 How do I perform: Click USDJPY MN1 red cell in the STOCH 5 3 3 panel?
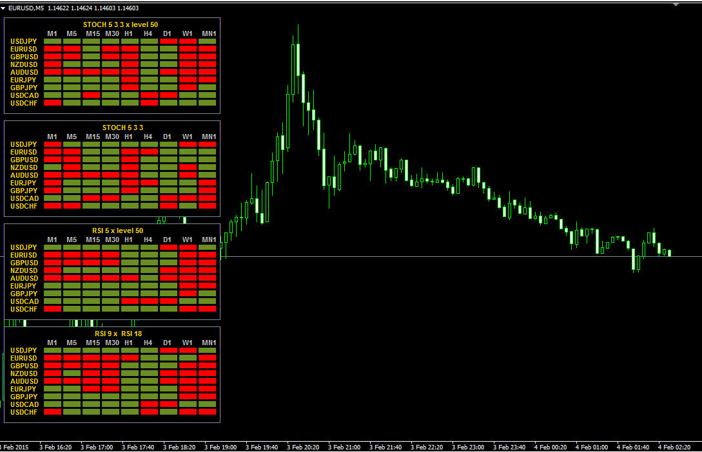pyautogui.click(x=208, y=144)
